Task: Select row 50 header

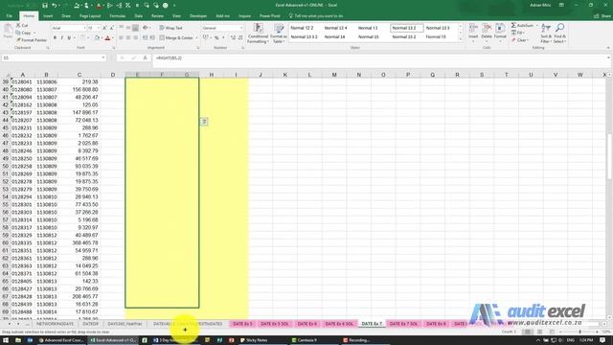Action: [x=5, y=166]
